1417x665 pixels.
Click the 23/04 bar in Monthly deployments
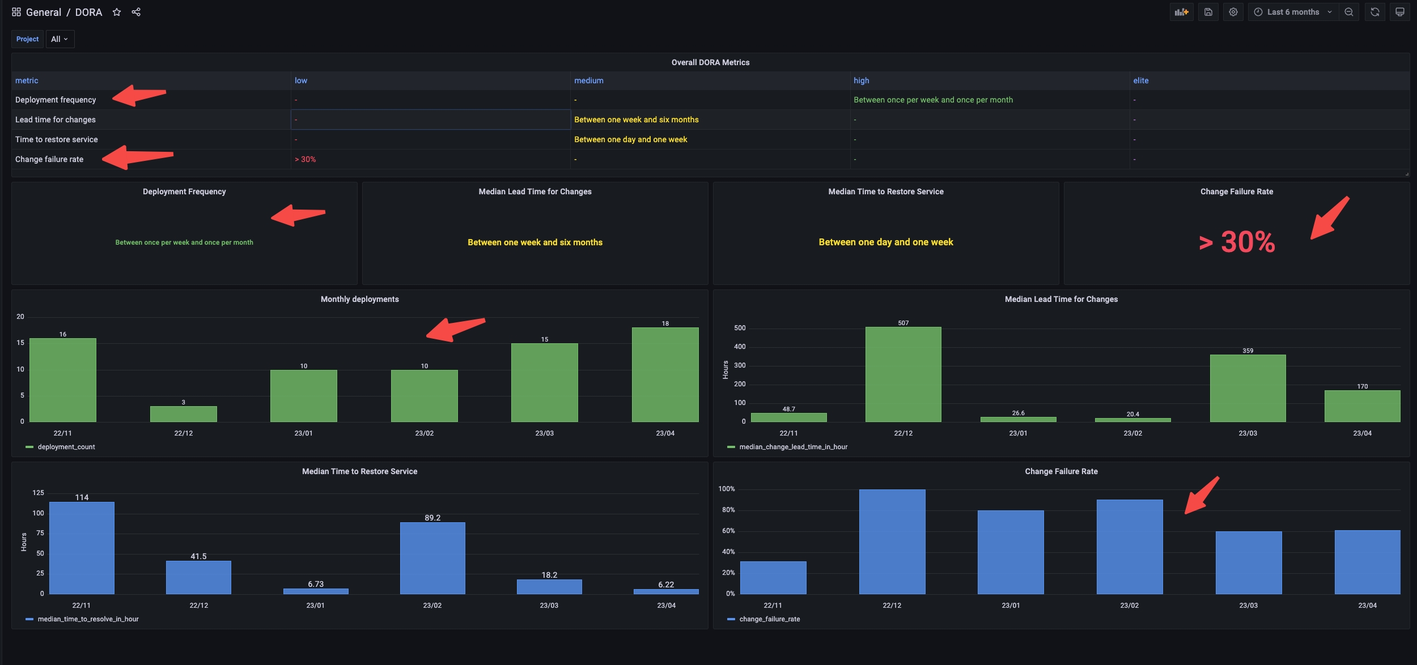pyautogui.click(x=665, y=374)
